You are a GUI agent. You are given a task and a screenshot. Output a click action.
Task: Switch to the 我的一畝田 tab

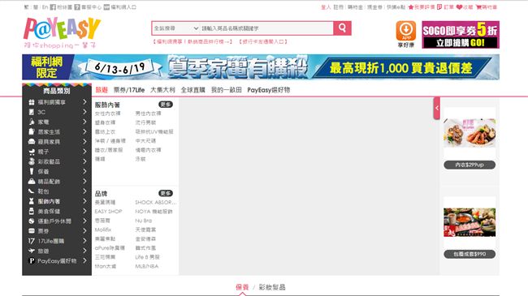(227, 90)
